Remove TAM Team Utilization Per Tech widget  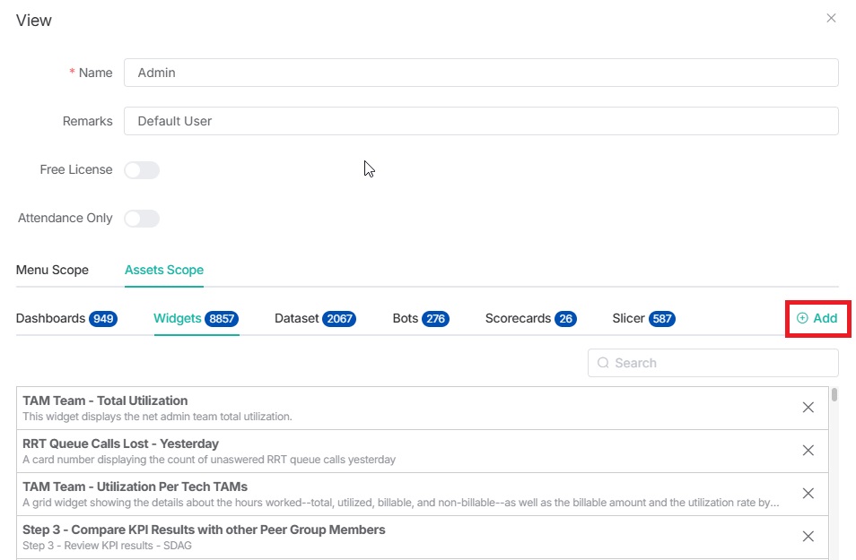[808, 494]
